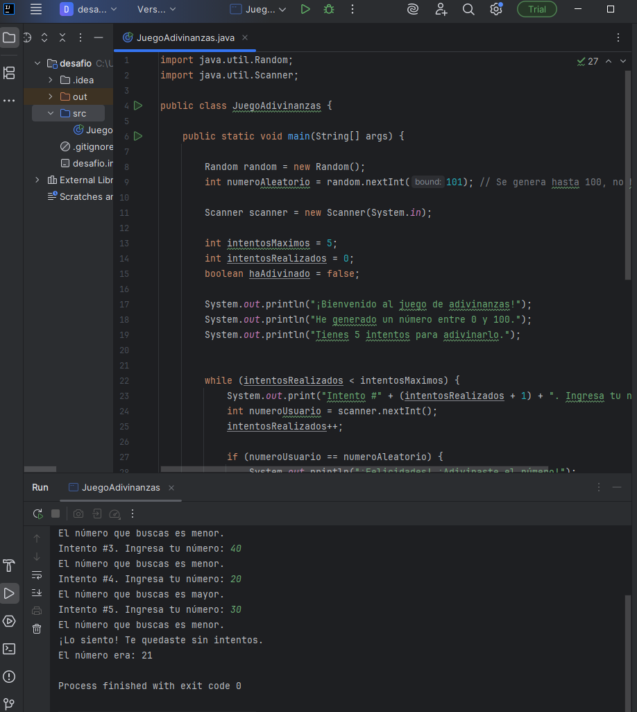Click the 27 inspections widget
The width and height of the screenshot is (637, 712).
[588, 61]
